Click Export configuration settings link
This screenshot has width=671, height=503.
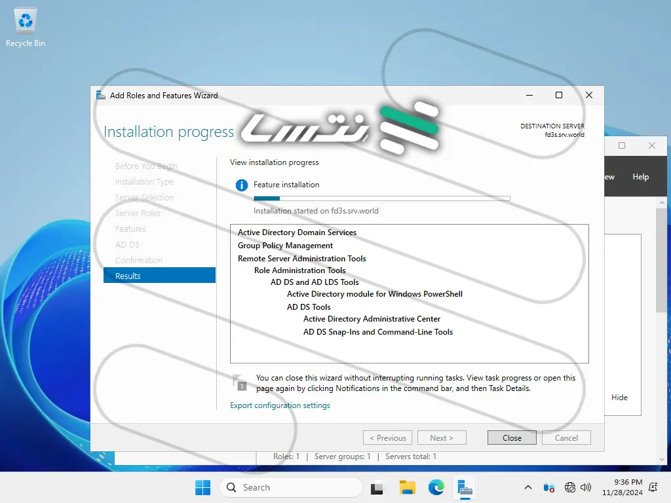click(280, 405)
